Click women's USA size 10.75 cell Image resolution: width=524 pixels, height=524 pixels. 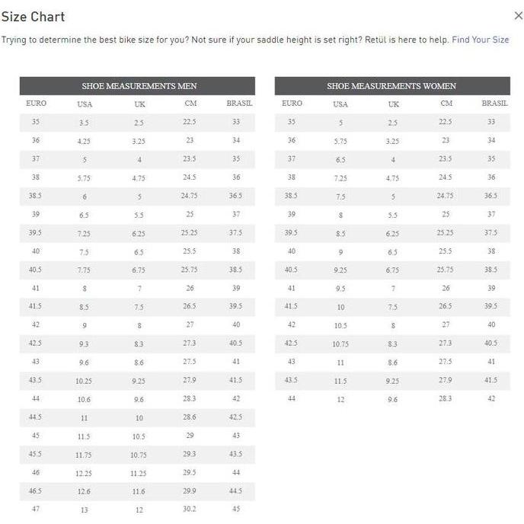click(x=340, y=344)
